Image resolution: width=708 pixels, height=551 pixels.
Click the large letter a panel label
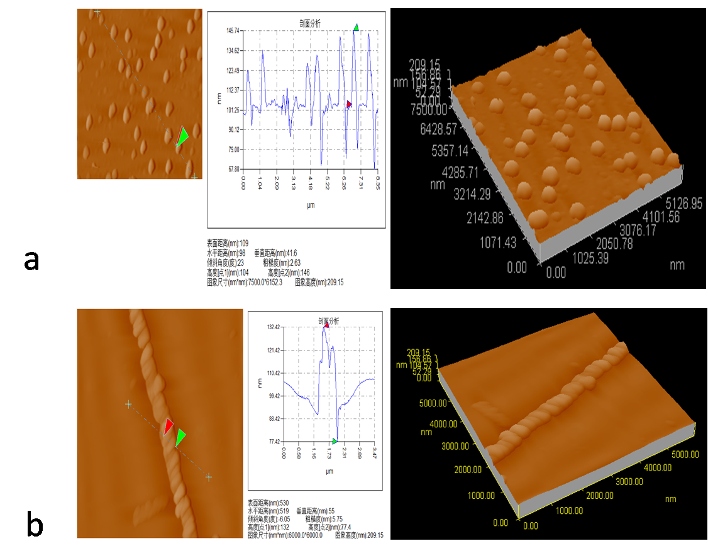[x=32, y=260]
